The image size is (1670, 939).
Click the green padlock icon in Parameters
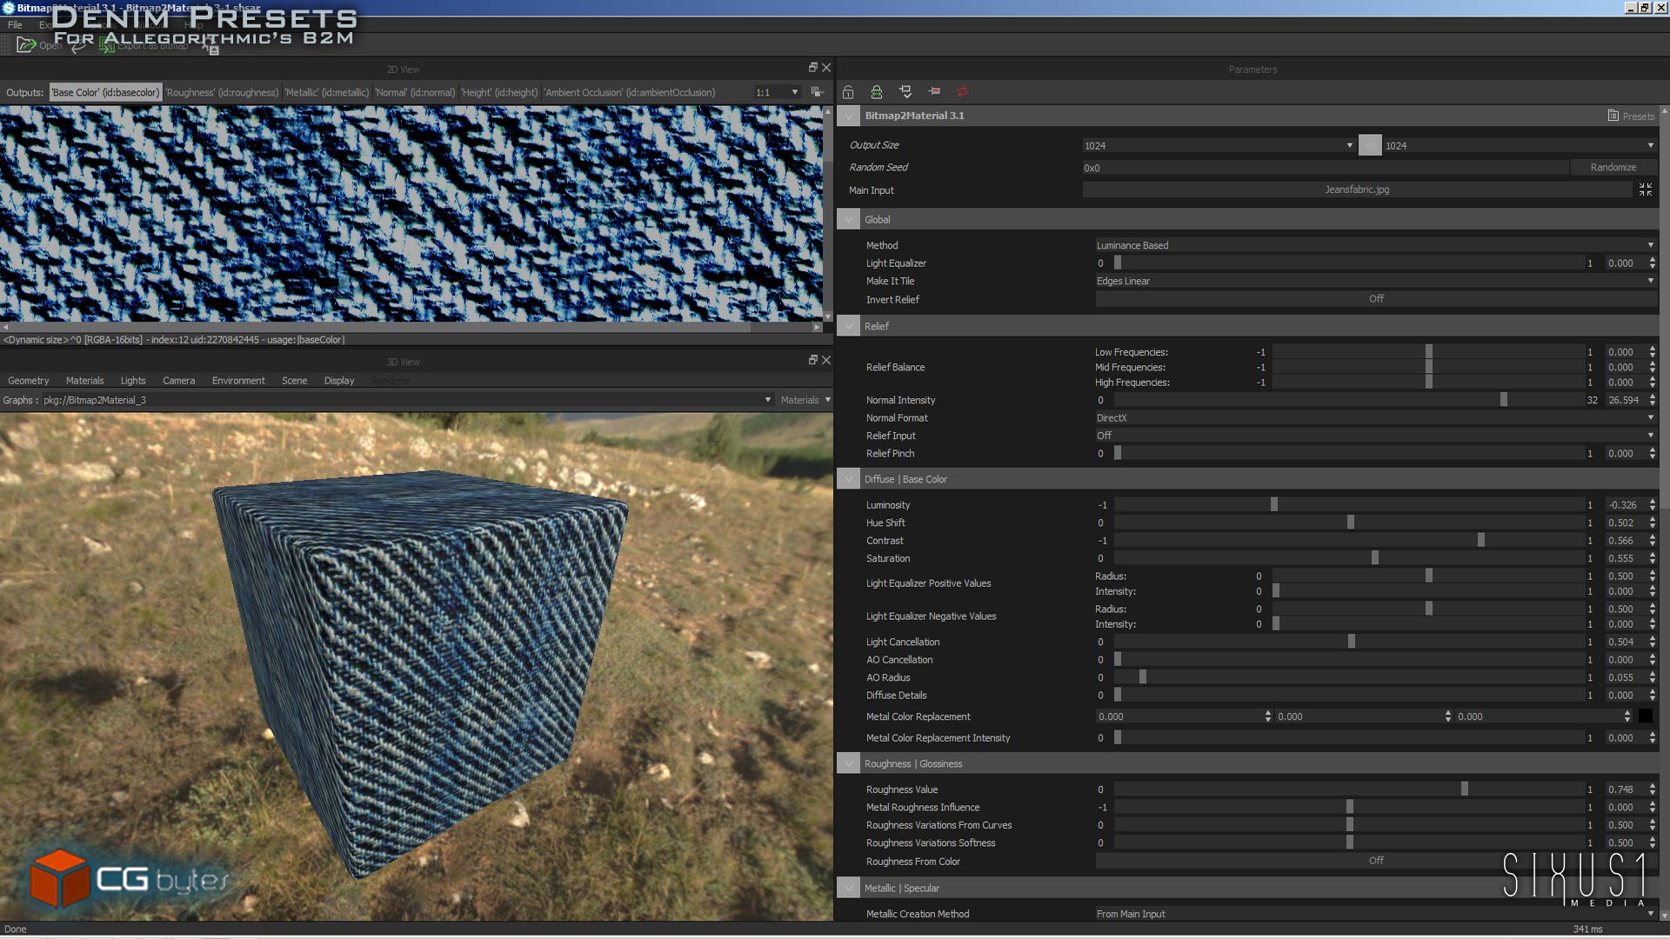877,91
